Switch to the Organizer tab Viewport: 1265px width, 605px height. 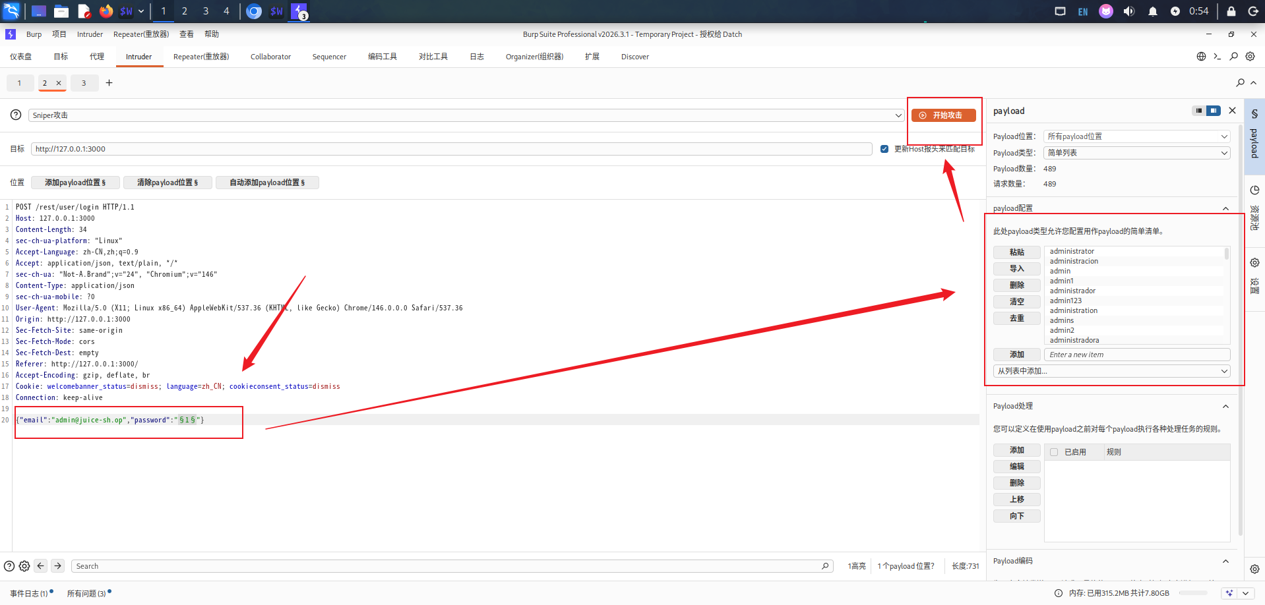534,57
